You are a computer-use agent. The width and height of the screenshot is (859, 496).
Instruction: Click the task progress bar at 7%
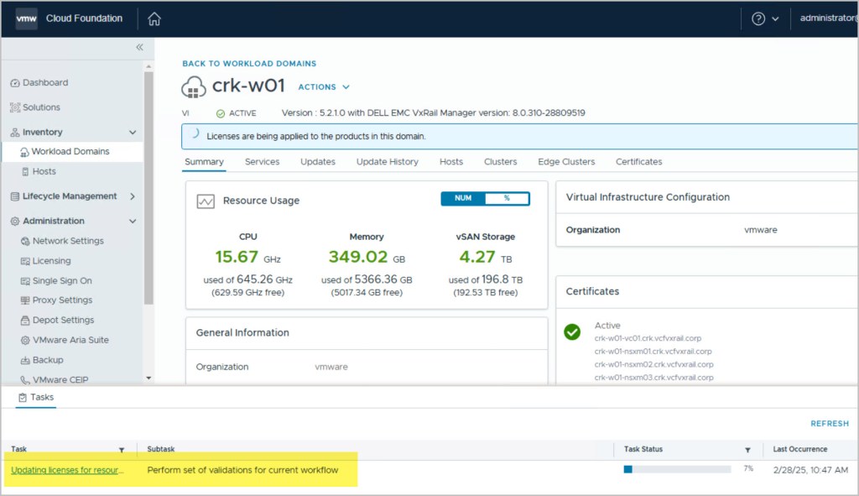(677, 469)
